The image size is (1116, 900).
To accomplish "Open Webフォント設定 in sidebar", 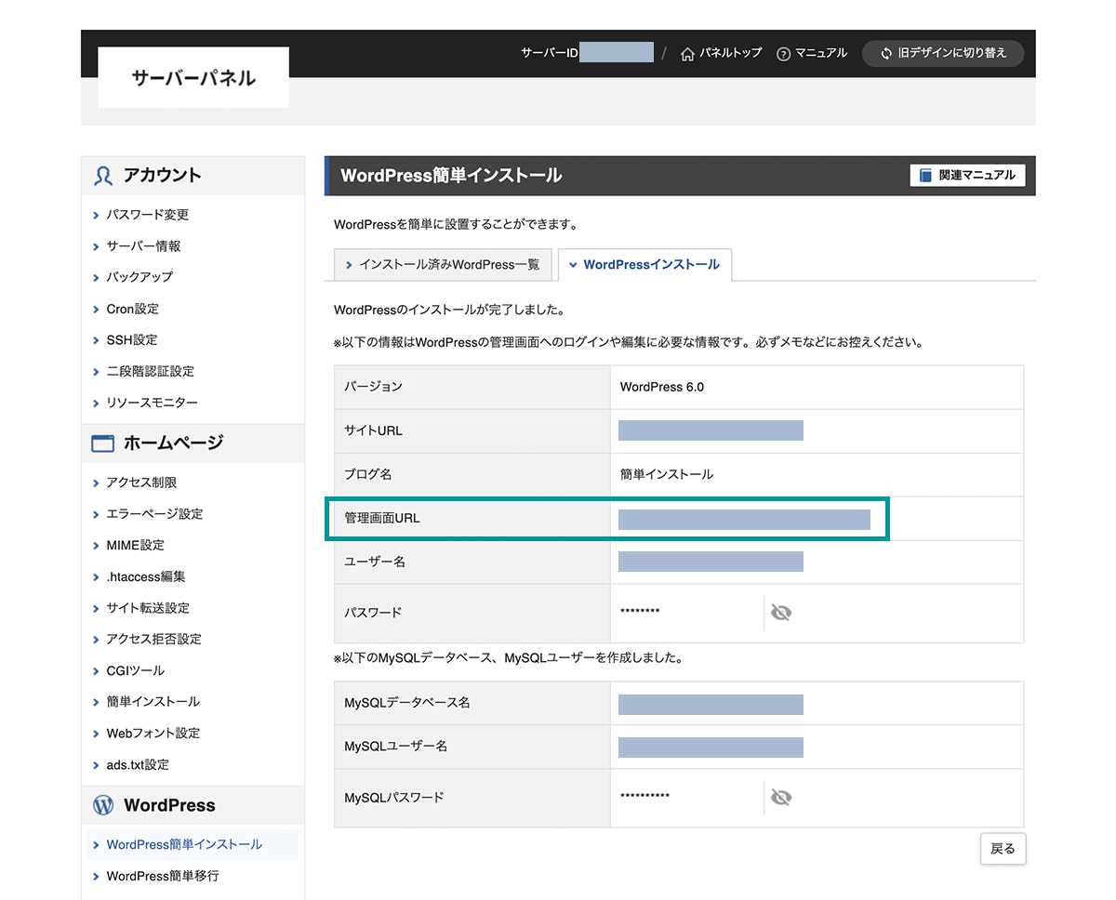I will [153, 733].
